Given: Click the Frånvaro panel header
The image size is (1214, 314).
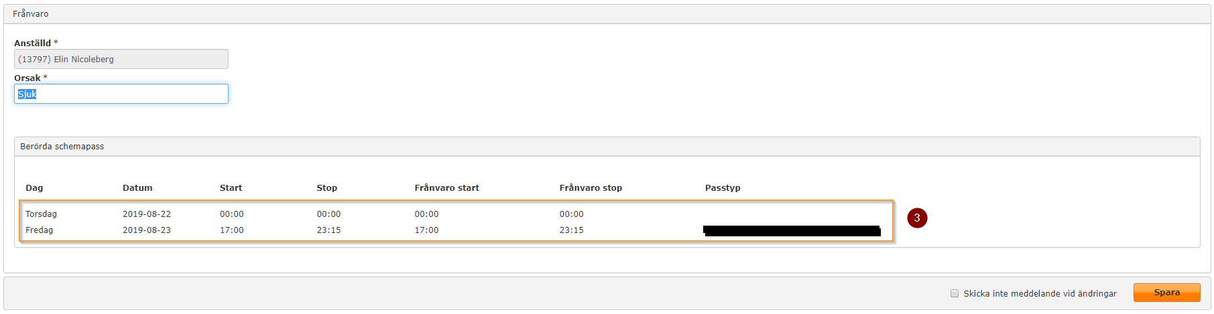Looking at the screenshot, I should [x=30, y=14].
